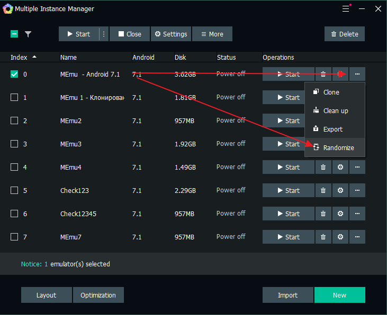
Task: Select Clone from the context menu
Action: coord(335,92)
